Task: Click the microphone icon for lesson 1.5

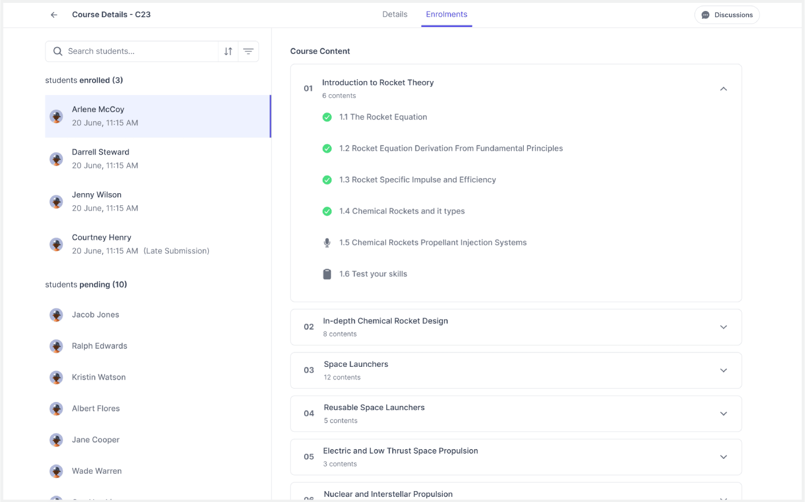Action: pyautogui.click(x=327, y=243)
